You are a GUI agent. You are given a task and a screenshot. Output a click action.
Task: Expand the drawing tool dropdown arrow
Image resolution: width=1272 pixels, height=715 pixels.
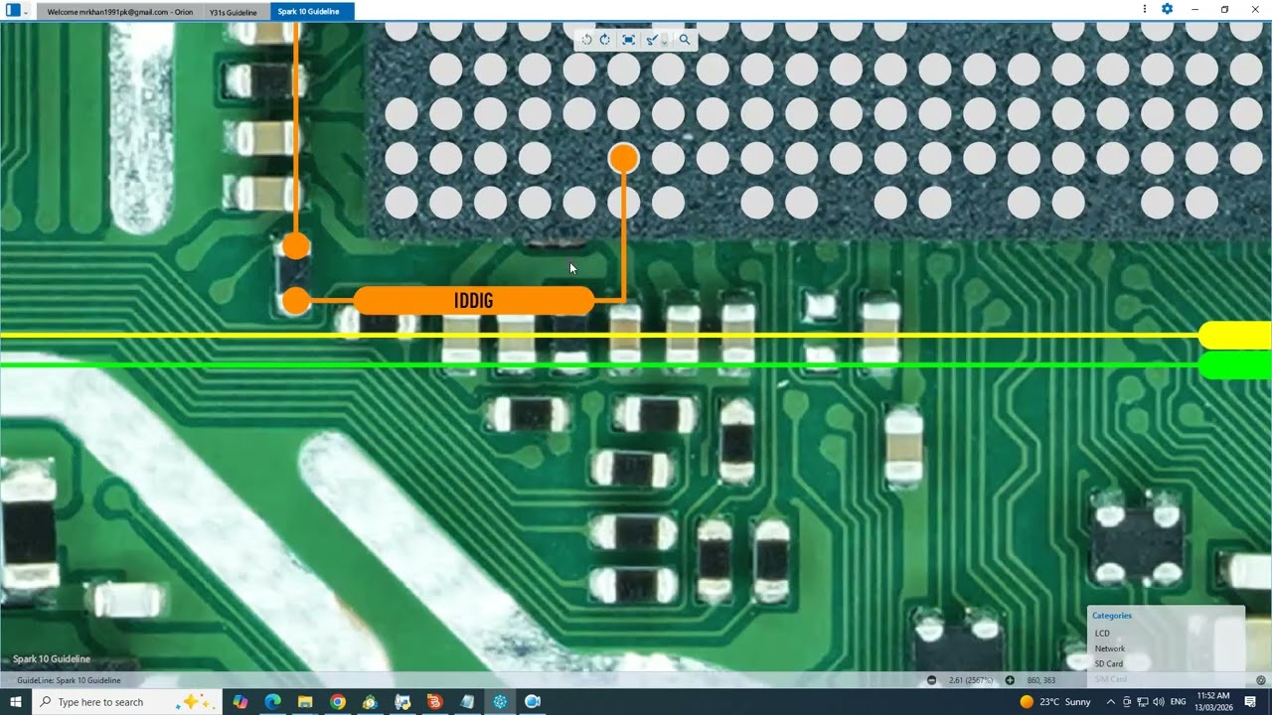point(664,41)
